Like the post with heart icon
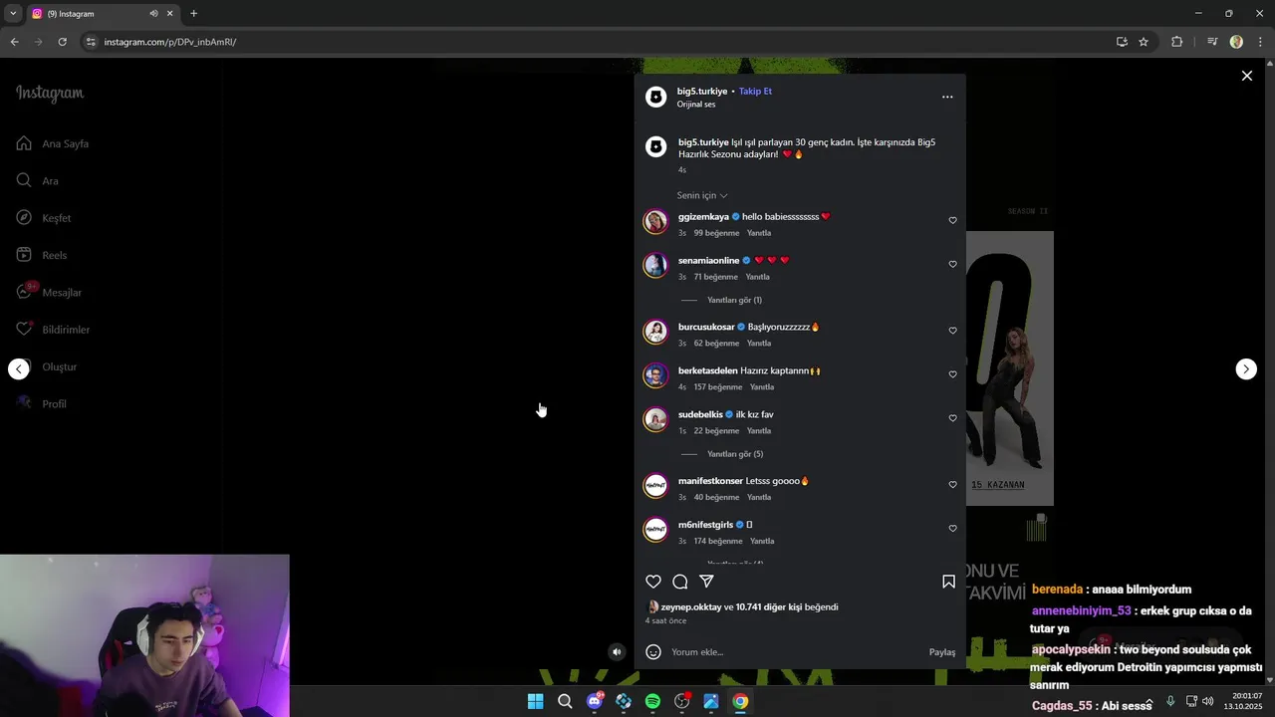 653,582
